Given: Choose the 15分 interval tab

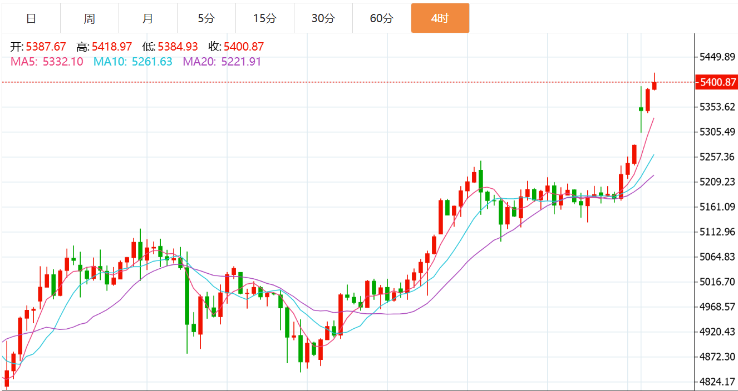Looking at the screenshot, I should coord(264,18).
